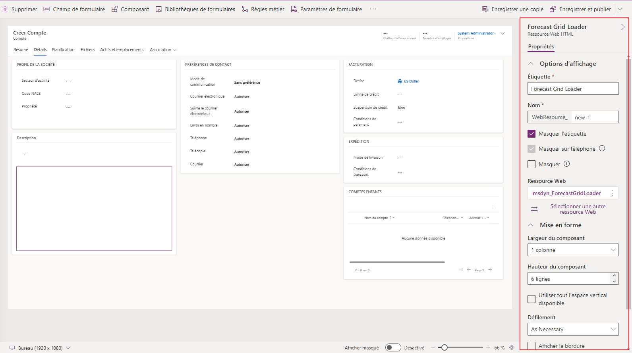Select the Forecast Grid Loader web resource placeholder
Image resolution: width=632 pixels, height=353 pixels.
[94, 209]
